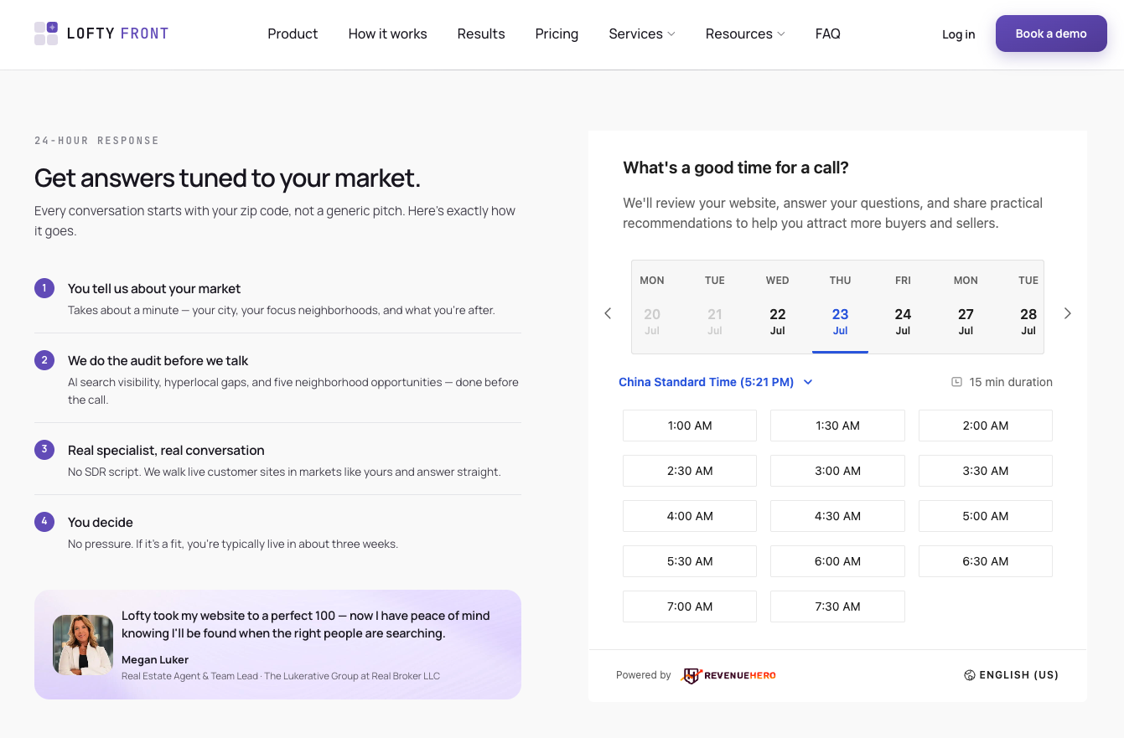Expand the Resources dropdown menu
1124x738 pixels.
coord(745,34)
